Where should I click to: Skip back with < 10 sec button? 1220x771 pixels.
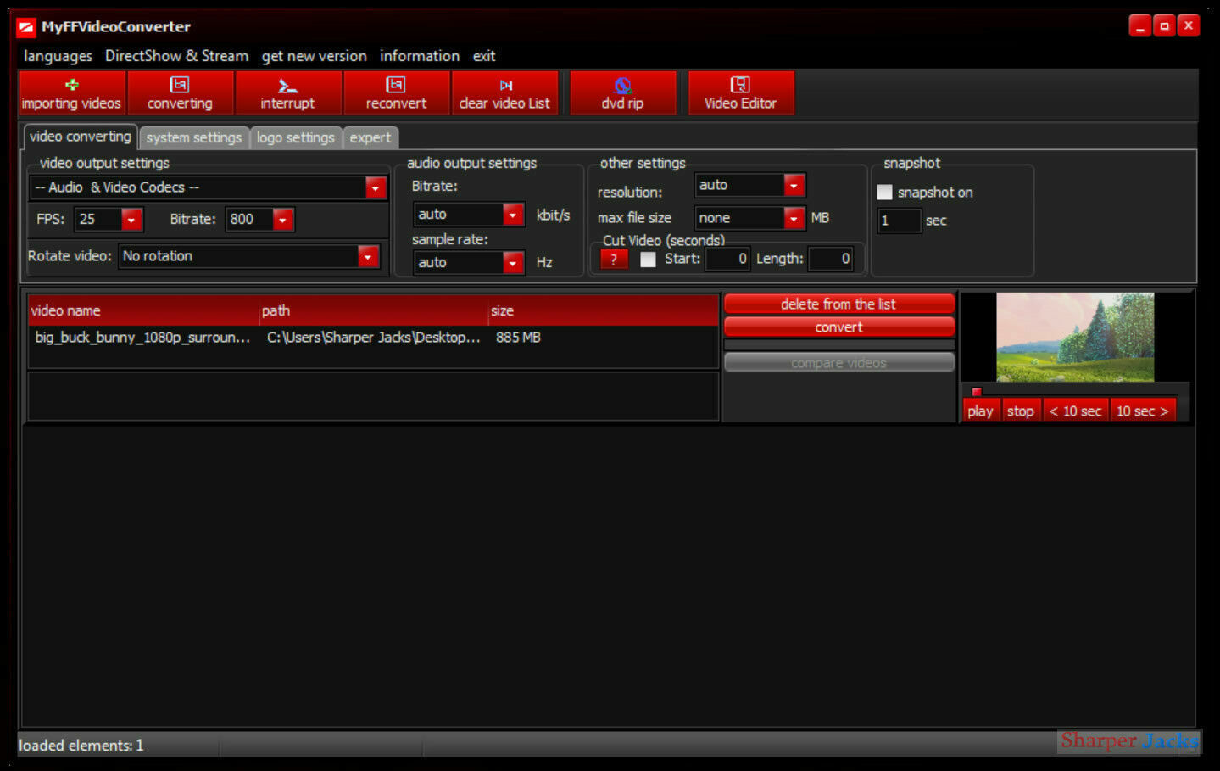[x=1076, y=411]
